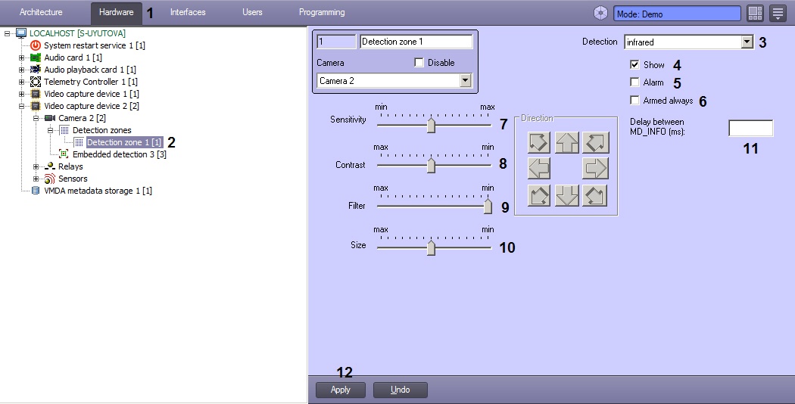
Task: Click the Detection zones grid icon
Action: coord(64,130)
